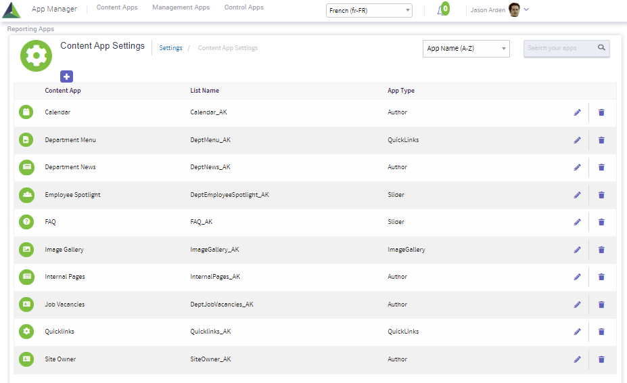The height and width of the screenshot is (383, 627).
Task: Go to Reporting Apps
Action: point(30,29)
